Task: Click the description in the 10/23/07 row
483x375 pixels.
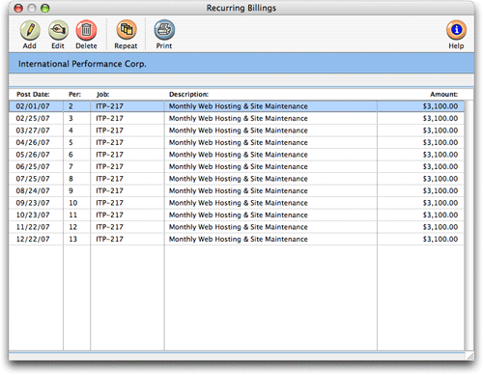Action: (239, 215)
